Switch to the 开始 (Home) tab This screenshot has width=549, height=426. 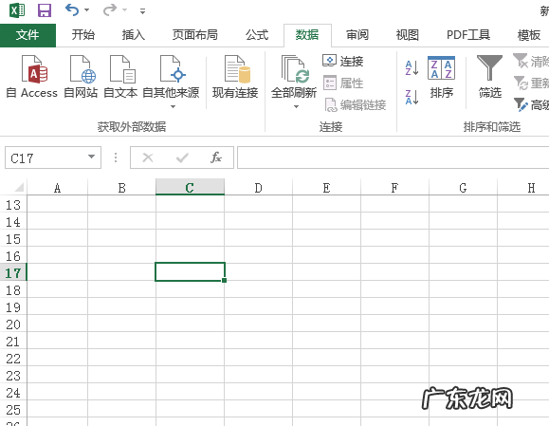pyautogui.click(x=83, y=35)
